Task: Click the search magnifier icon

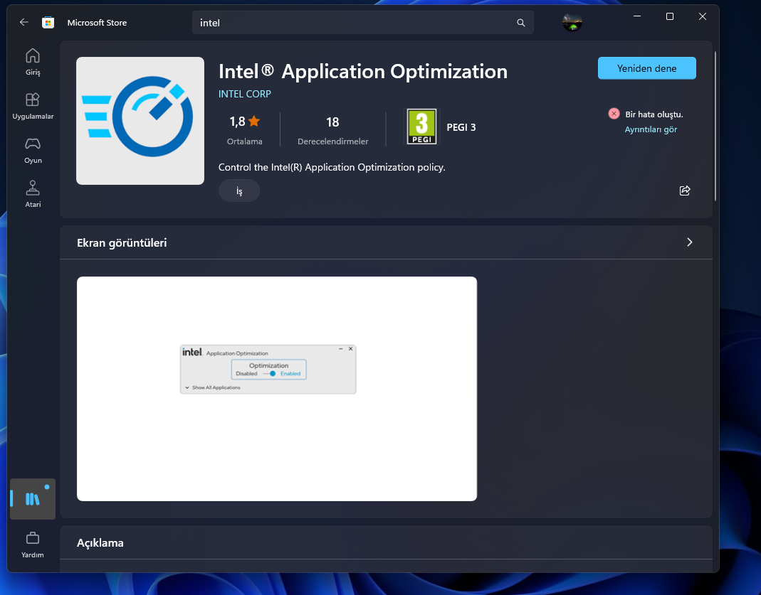Action: point(521,23)
